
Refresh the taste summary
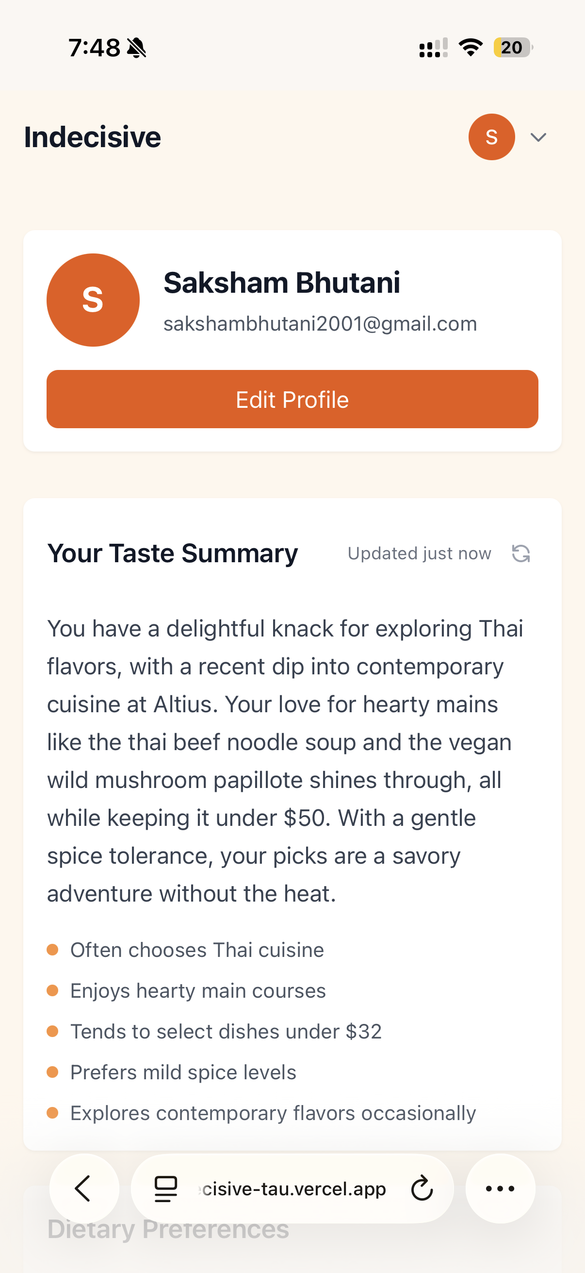pos(521,553)
